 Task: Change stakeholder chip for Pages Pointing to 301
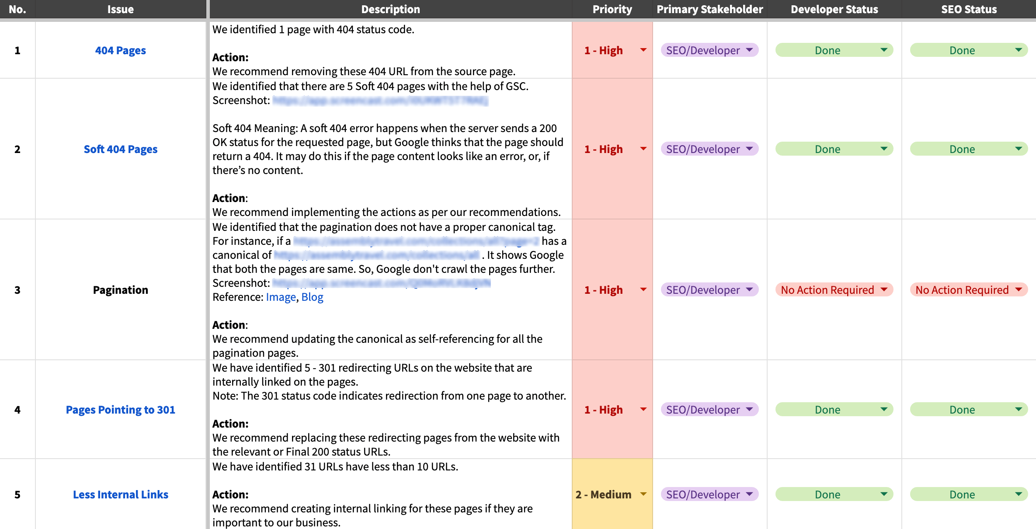(709, 410)
